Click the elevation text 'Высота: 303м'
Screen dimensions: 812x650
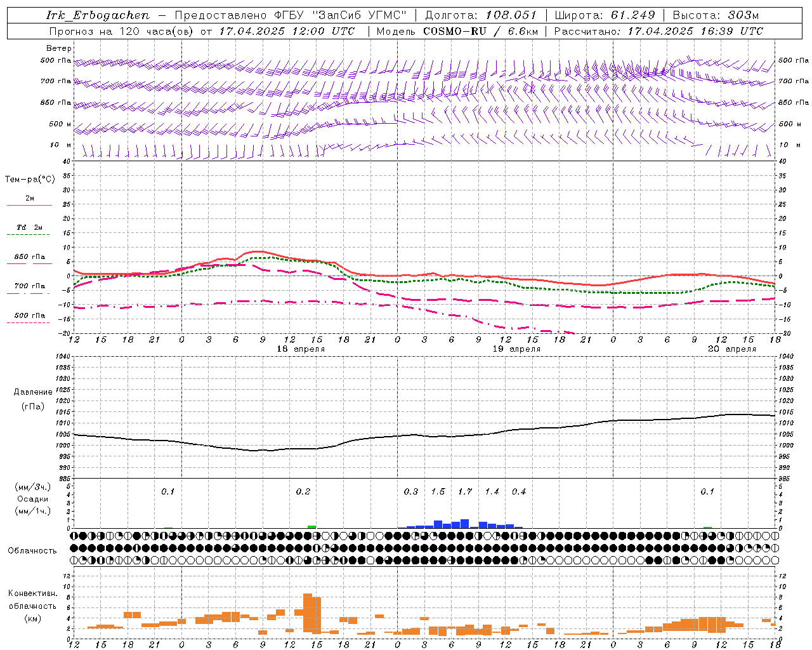716,15
